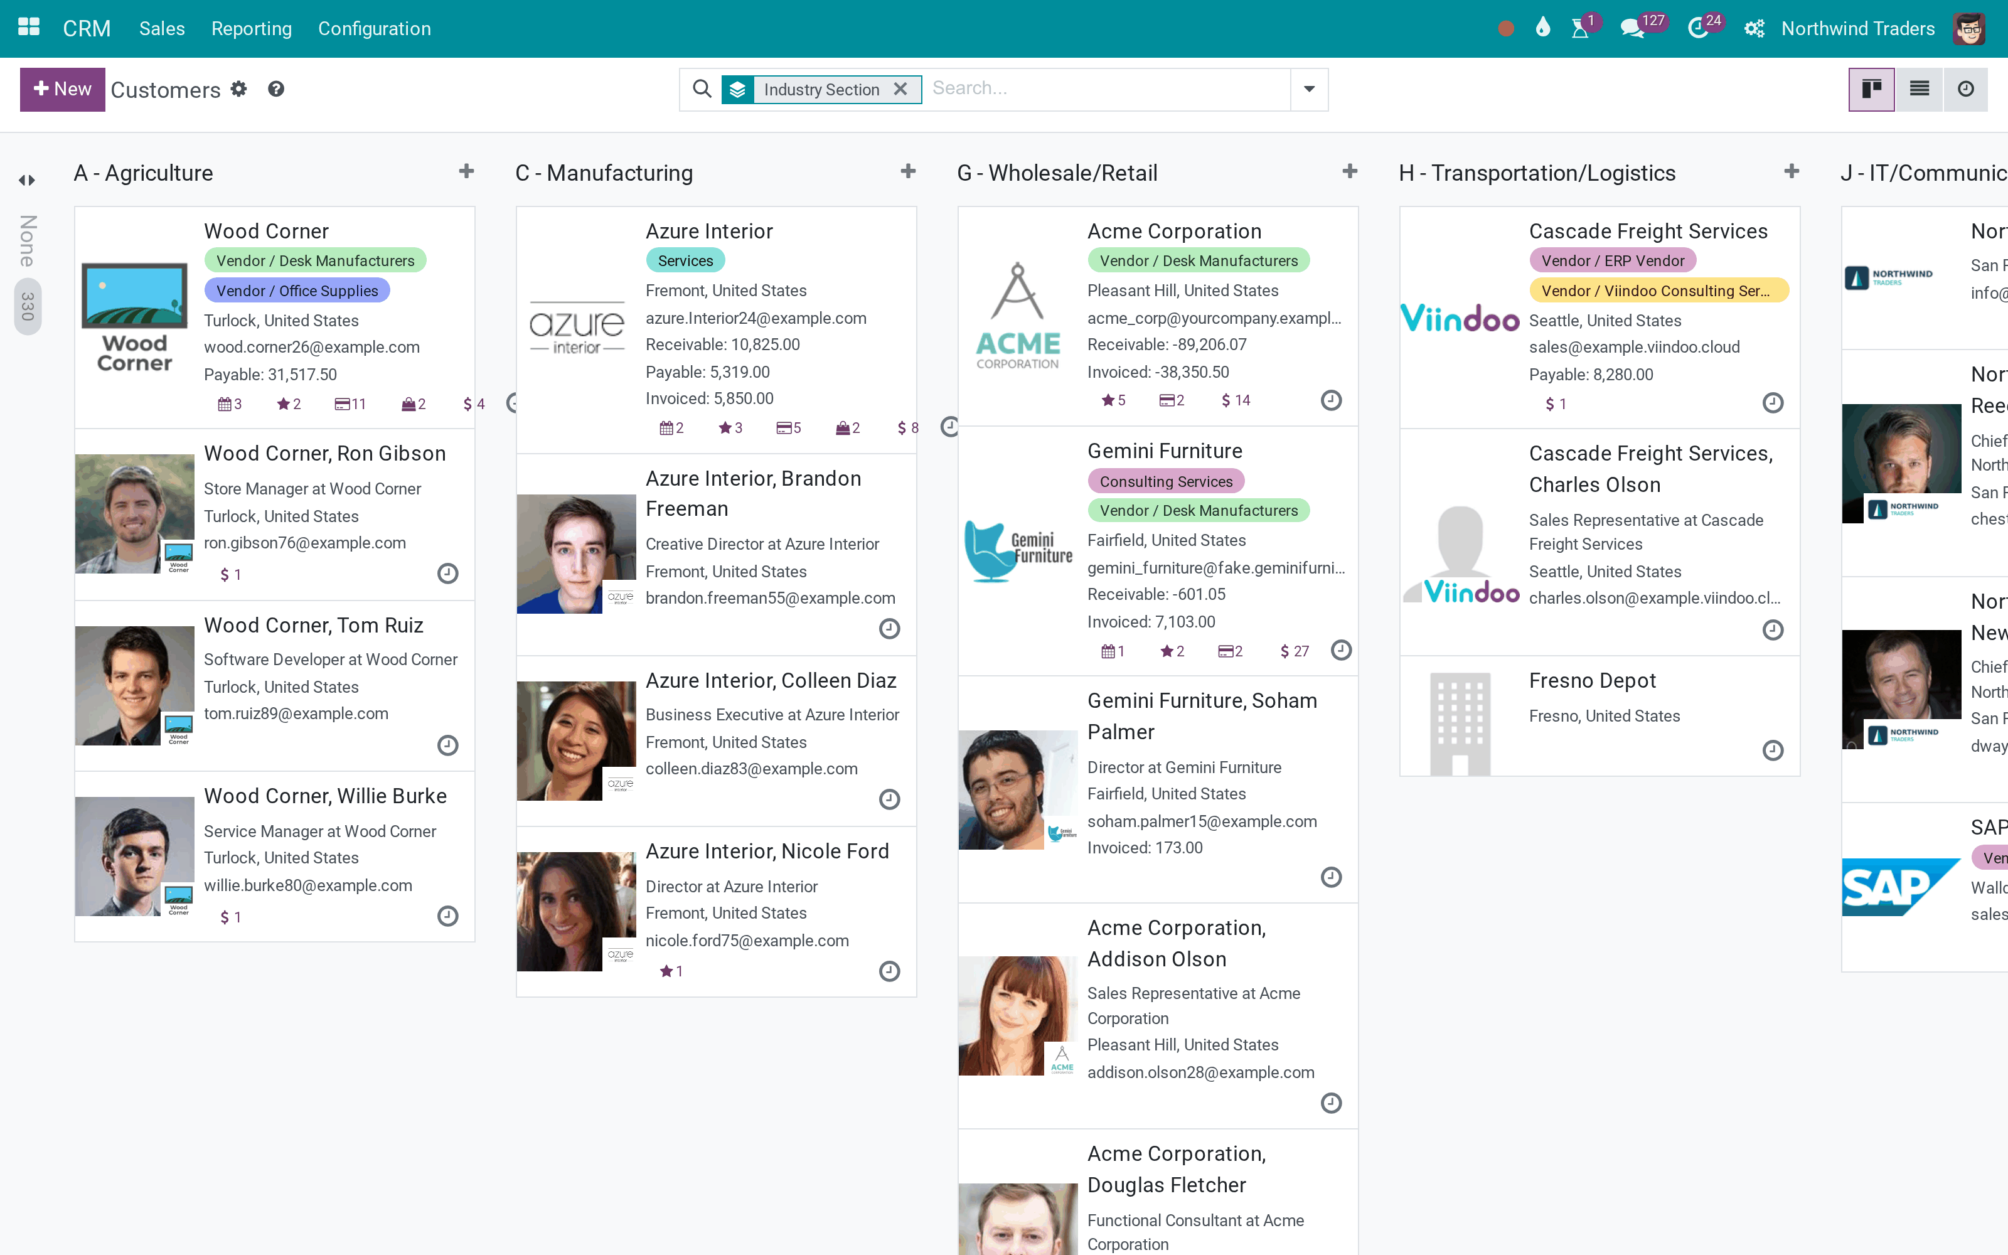This screenshot has width=2008, height=1255.
Task: Open the user avatar menu
Action: (x=1970, y=28)
